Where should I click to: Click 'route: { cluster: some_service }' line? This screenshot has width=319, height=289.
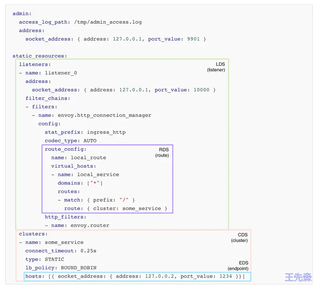coord(115,208)
